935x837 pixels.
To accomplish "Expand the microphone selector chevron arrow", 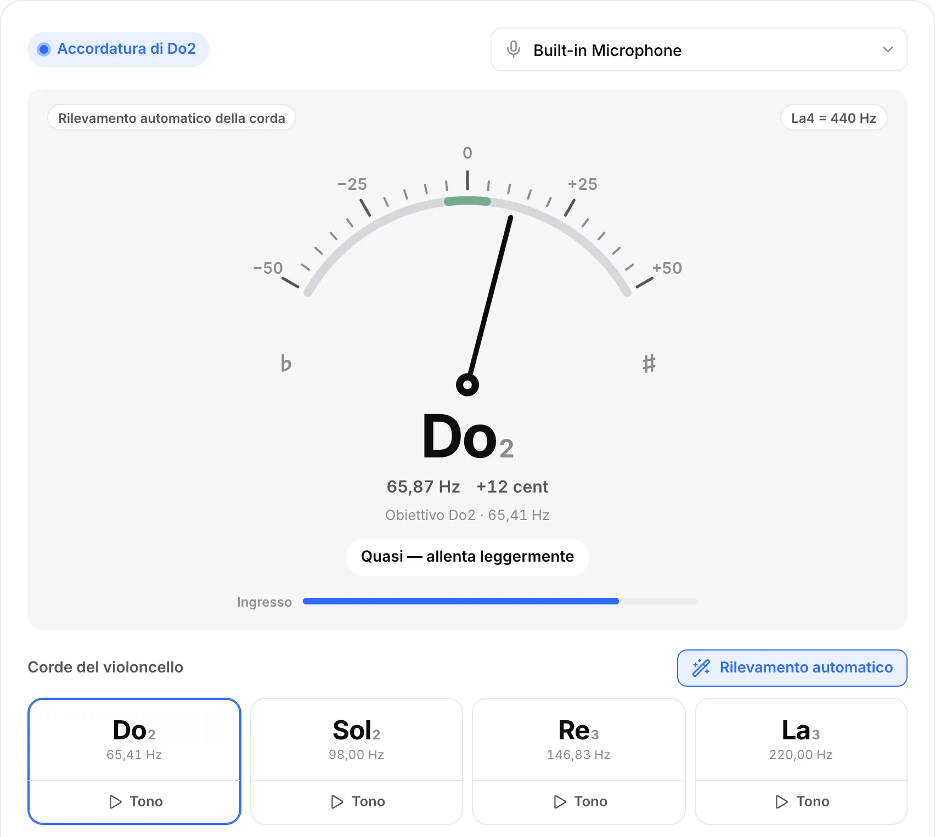I will pos(887,49).
